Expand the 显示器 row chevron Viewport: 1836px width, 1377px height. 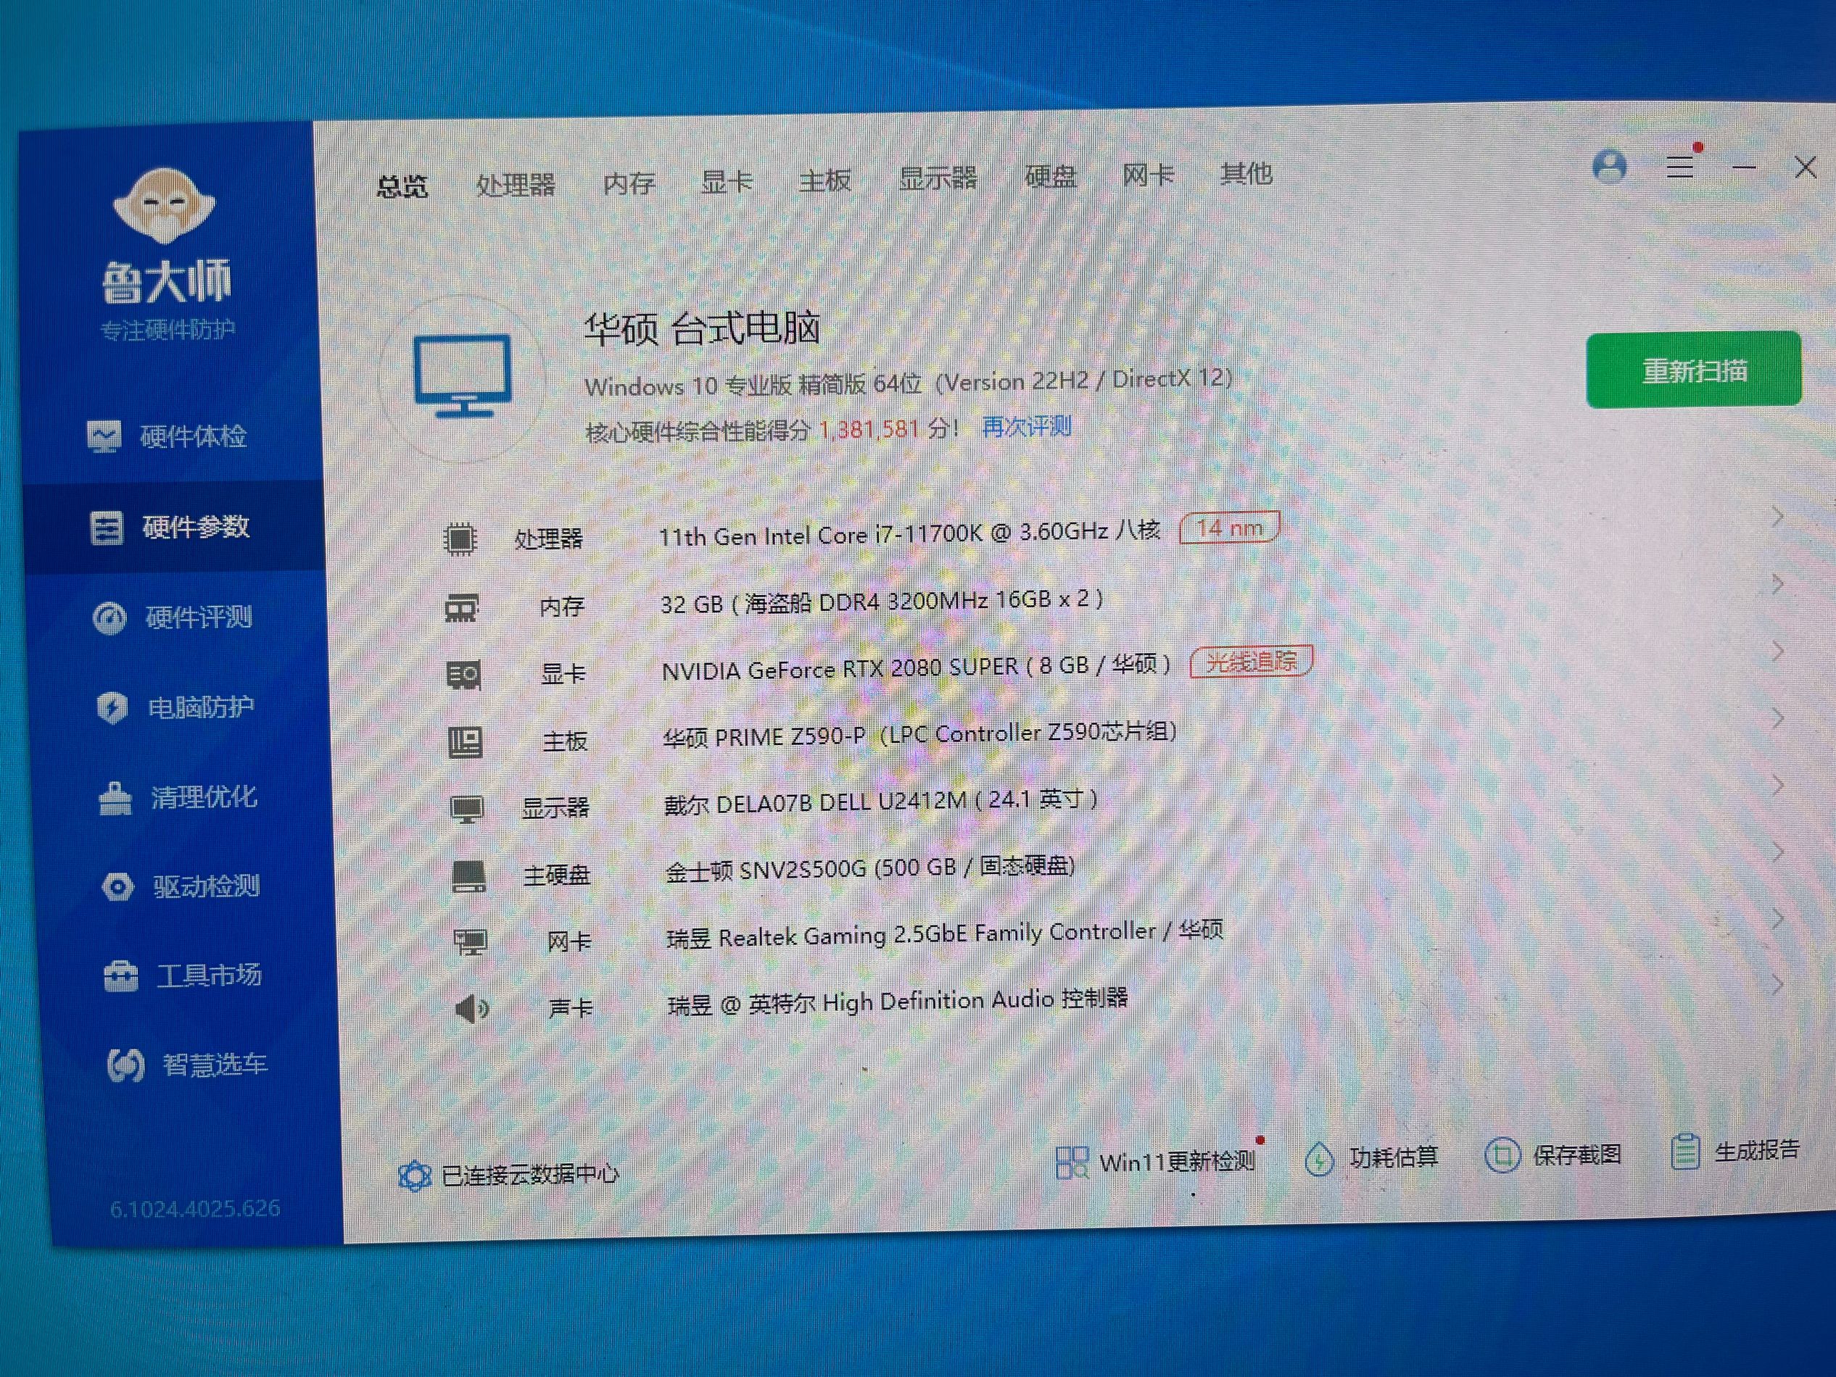coord(1777,785)
